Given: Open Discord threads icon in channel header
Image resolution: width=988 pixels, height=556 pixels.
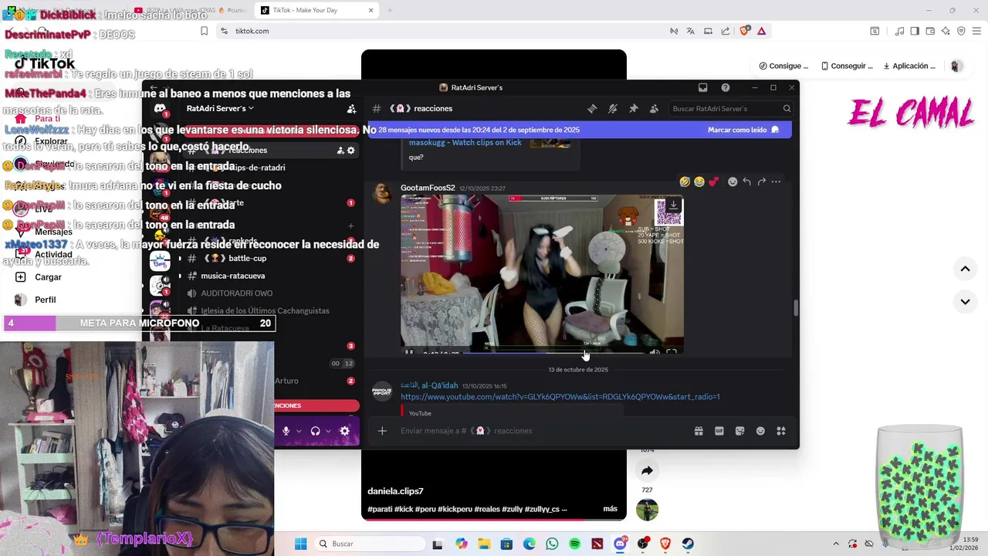Looking at the screenshot, I should 592,109.
